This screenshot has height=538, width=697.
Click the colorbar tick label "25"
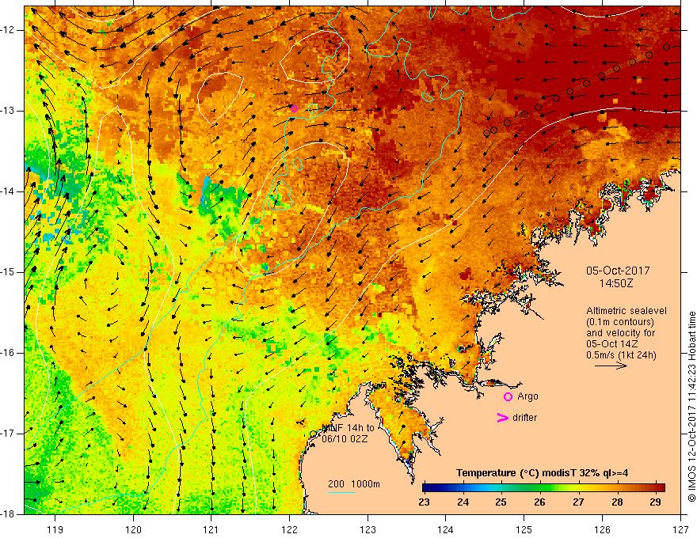click(x=501, y=502)
